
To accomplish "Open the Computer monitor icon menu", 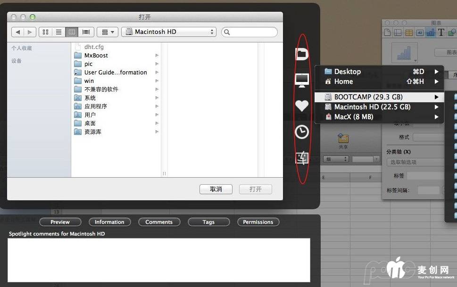I will pos(302,80).
